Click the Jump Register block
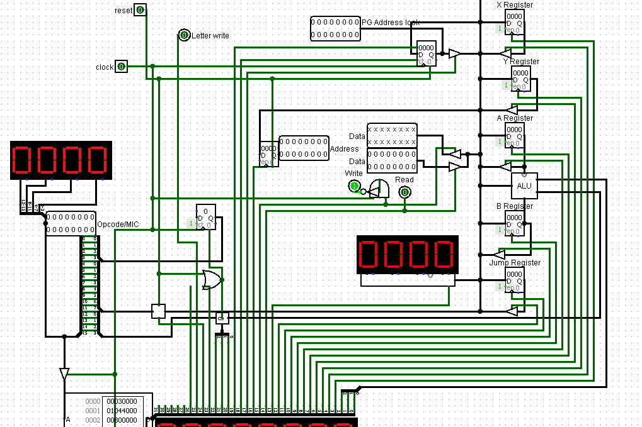Image resolution: width=642 pixels, height=427 pixels. click(x=515, y=281)
